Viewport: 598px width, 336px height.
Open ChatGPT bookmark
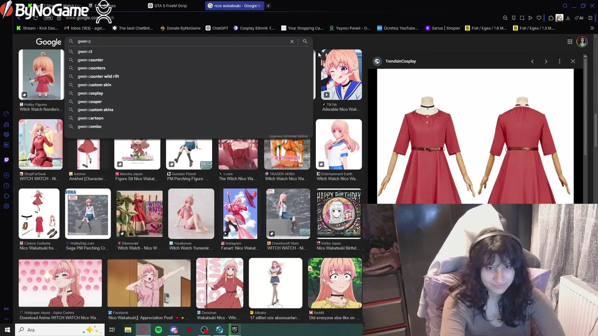[x=217, y=28]
